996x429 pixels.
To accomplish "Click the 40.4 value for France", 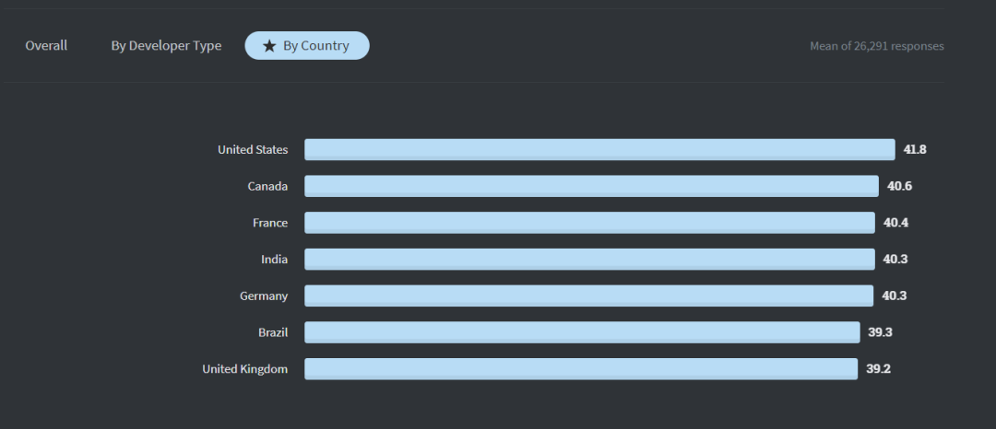I will pos(895,223).
